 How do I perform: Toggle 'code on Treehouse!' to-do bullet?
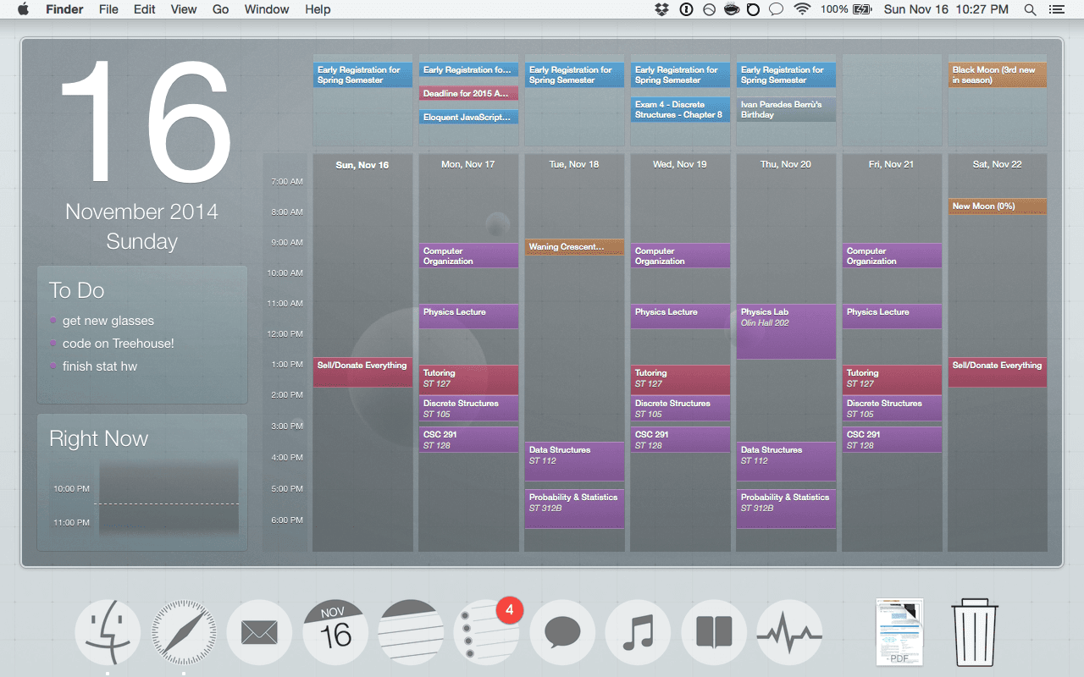pos(53,344)
